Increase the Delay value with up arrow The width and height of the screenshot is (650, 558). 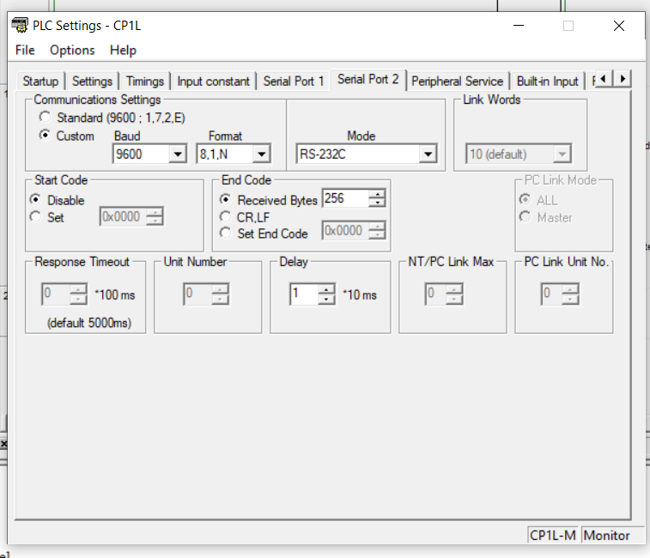(326, 289)
